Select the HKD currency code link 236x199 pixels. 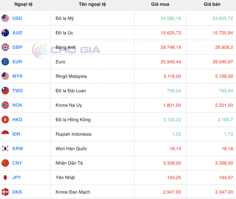click(x=17, y=120)
